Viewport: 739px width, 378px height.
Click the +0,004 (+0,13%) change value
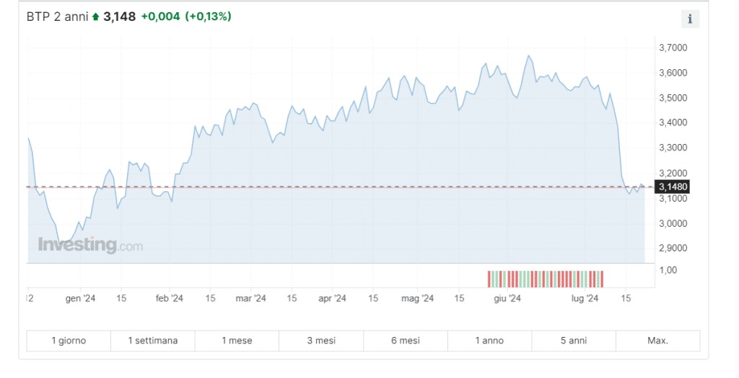coord(186,17)
